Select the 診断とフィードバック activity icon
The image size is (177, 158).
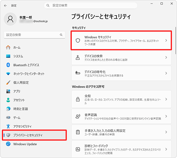(x=78, y=149)
